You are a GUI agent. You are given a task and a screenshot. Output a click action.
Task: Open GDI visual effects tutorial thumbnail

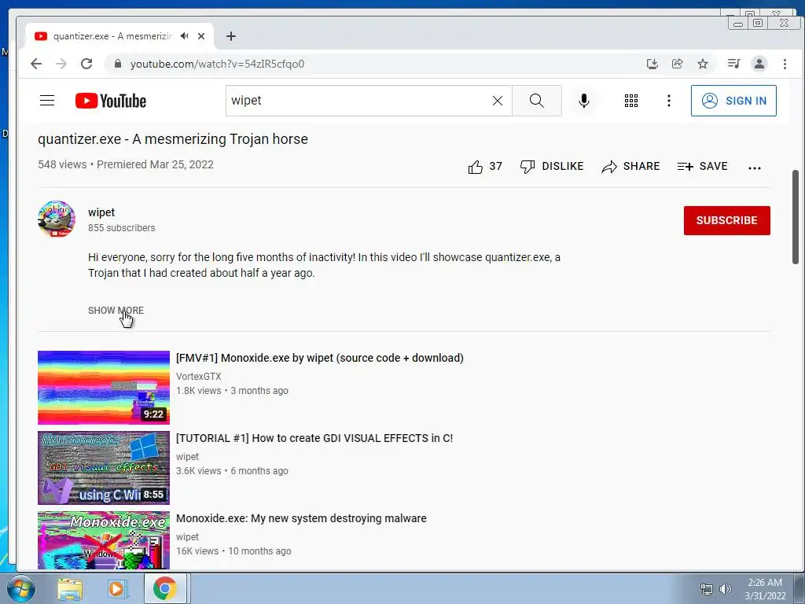click(x=104, y=467)
